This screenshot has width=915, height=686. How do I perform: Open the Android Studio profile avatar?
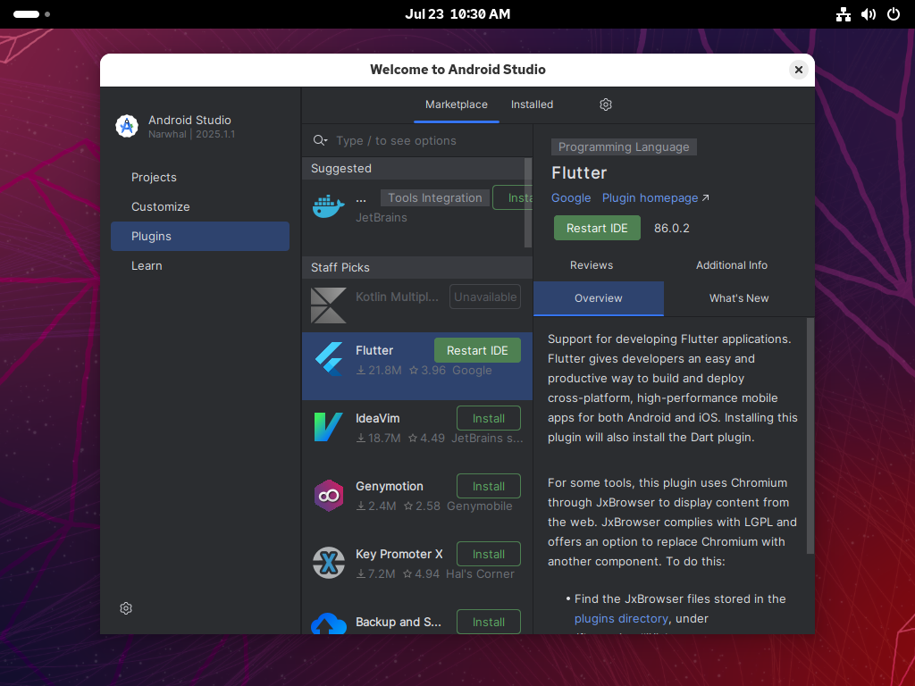[127, 126]
